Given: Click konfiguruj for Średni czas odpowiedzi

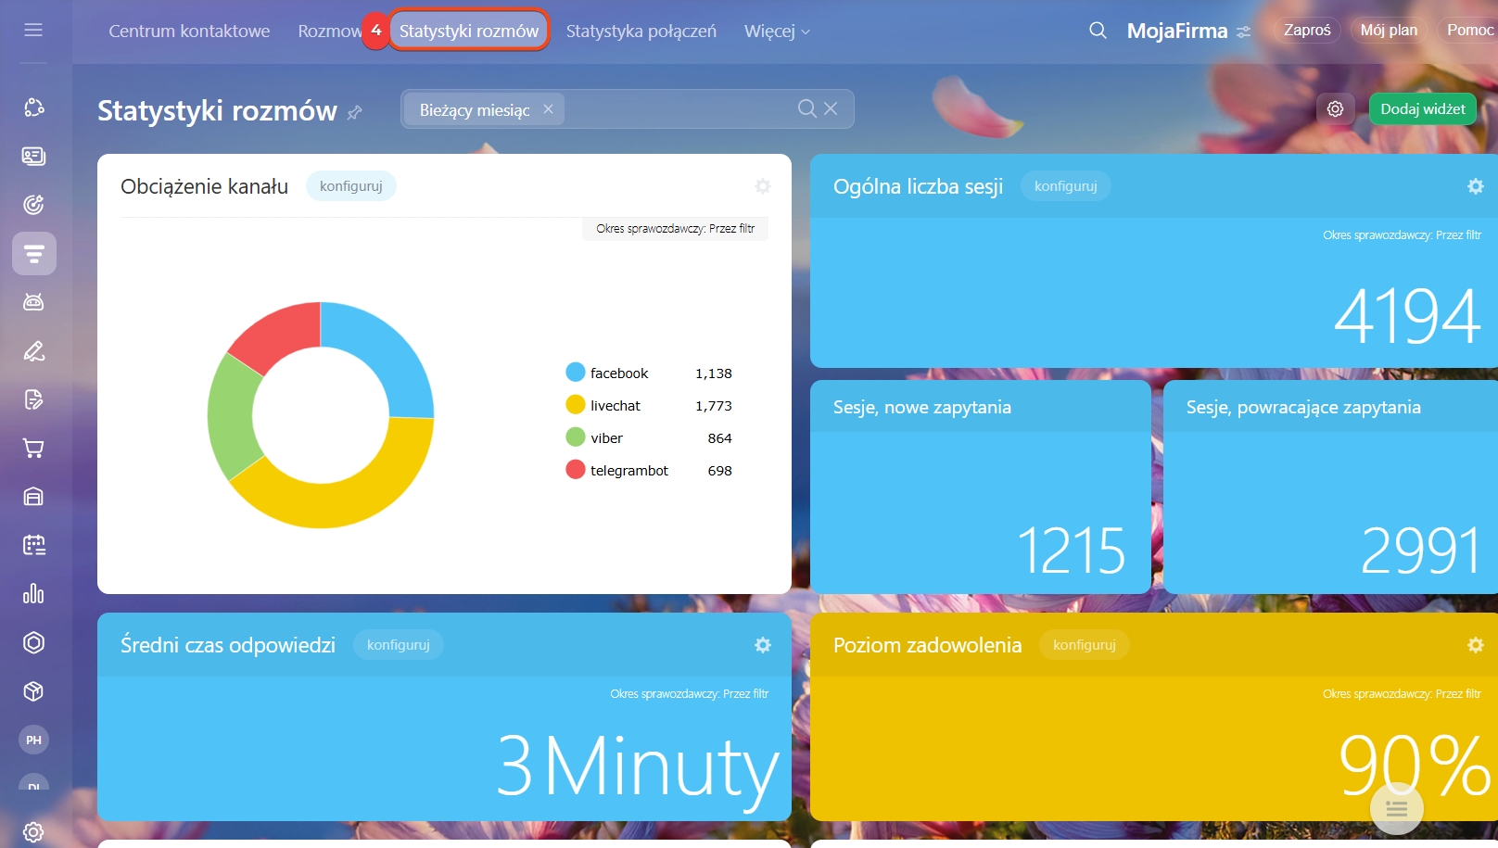Looking at the screenshot, I should pyautogui.click(x=399, y=645).
